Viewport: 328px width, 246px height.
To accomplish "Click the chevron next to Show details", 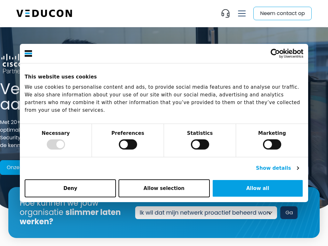I will pos(298,168).
